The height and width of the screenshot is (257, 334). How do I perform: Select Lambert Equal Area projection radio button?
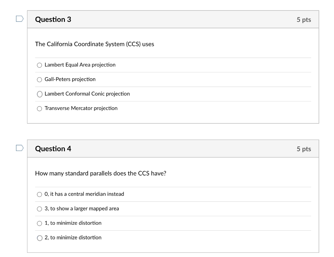pyautogui.click(x=39, y=65)
